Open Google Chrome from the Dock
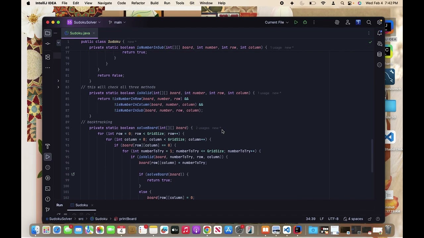This screenshot has height=238, width=424. [x=207, y=229]
